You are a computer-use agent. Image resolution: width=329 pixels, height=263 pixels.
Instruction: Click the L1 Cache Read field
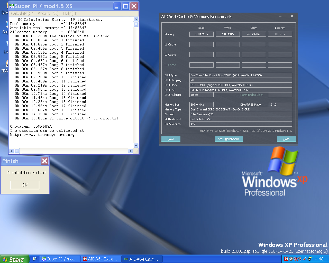click(x=201, y=44)
